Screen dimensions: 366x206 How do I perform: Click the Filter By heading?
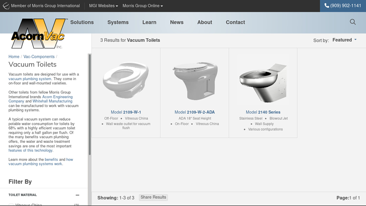[20, 182]
